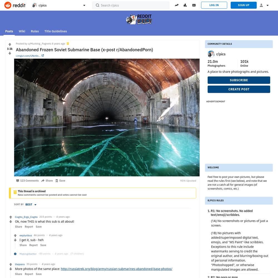Downvote thejeero's comment
The height and width of the screenshot is (278, 278).
[x=11, y=269]
